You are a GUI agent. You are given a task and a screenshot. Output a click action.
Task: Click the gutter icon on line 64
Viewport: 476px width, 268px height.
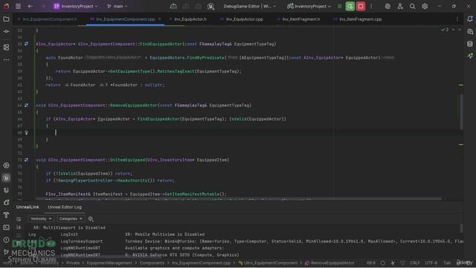27,105
